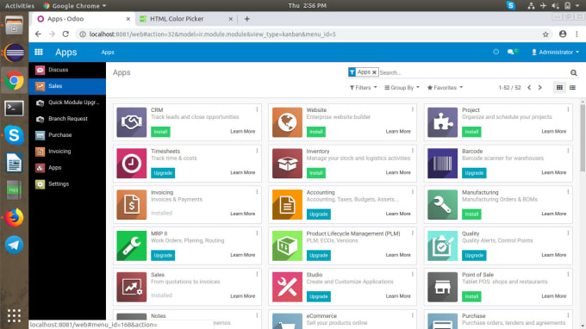Open the Favorites dropdown

point(446,87)
